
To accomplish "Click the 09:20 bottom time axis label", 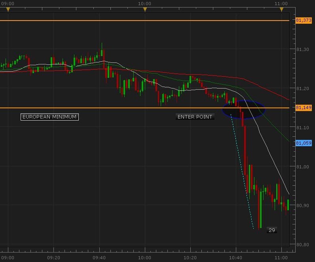I will [54, 258].
